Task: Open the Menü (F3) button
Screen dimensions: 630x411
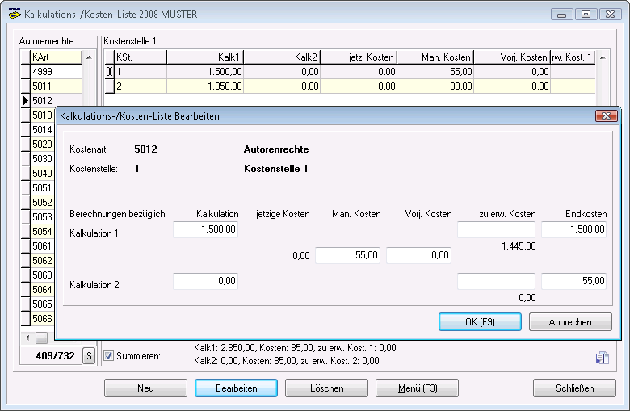Action: tap(417, 388)
